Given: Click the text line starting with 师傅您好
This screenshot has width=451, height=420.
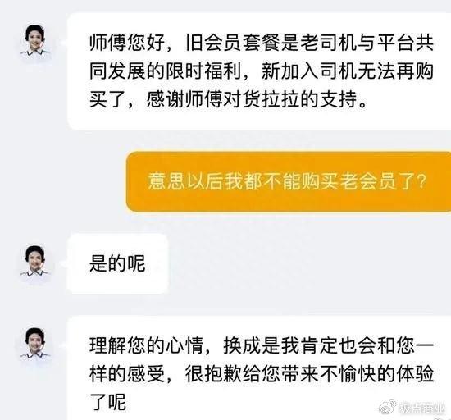Looking at the screenshot, I should (262, 43).
